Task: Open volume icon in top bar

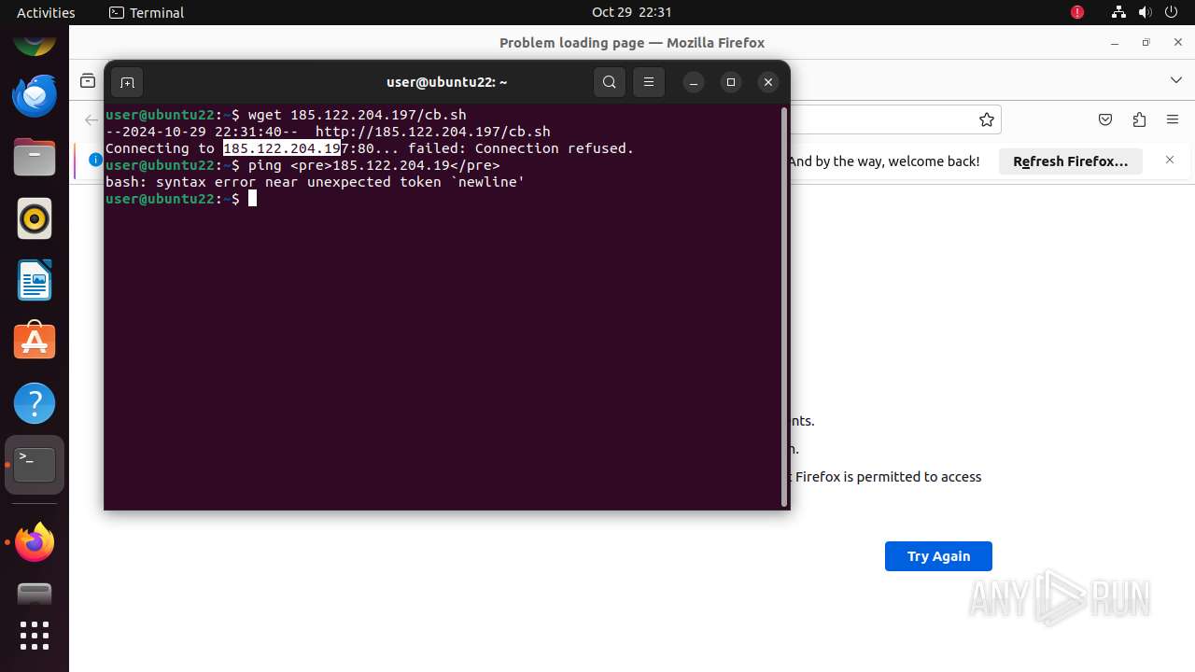Action: click(1146, 12)
